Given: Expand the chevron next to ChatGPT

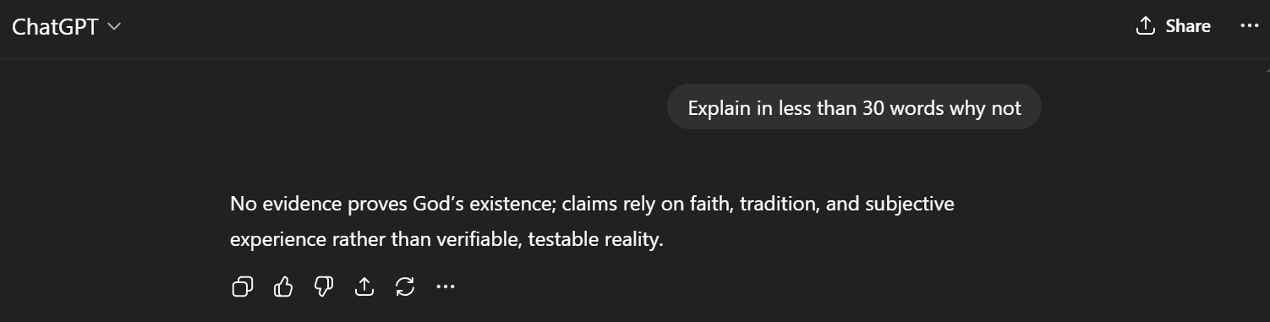Looking at the screenshot, I should pos(114,27).
